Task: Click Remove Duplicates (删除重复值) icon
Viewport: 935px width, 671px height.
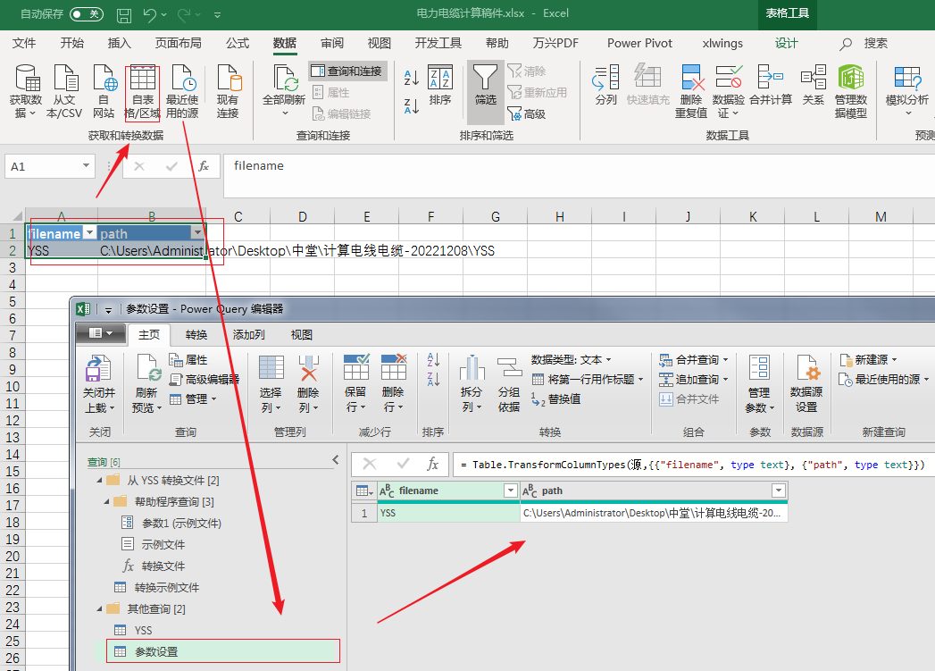Action: click(691, 91)
